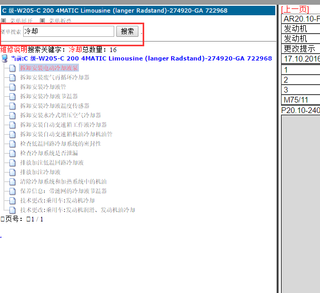Click document icon for 检查低温回路冷却系统的密封性
Screen dimensions: 320x293
13,144
